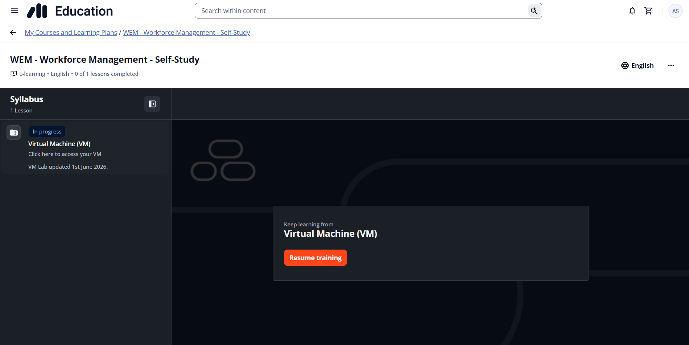
Task: Open the notifications bell
Action: pyautogui.click(x=632, y=11)
